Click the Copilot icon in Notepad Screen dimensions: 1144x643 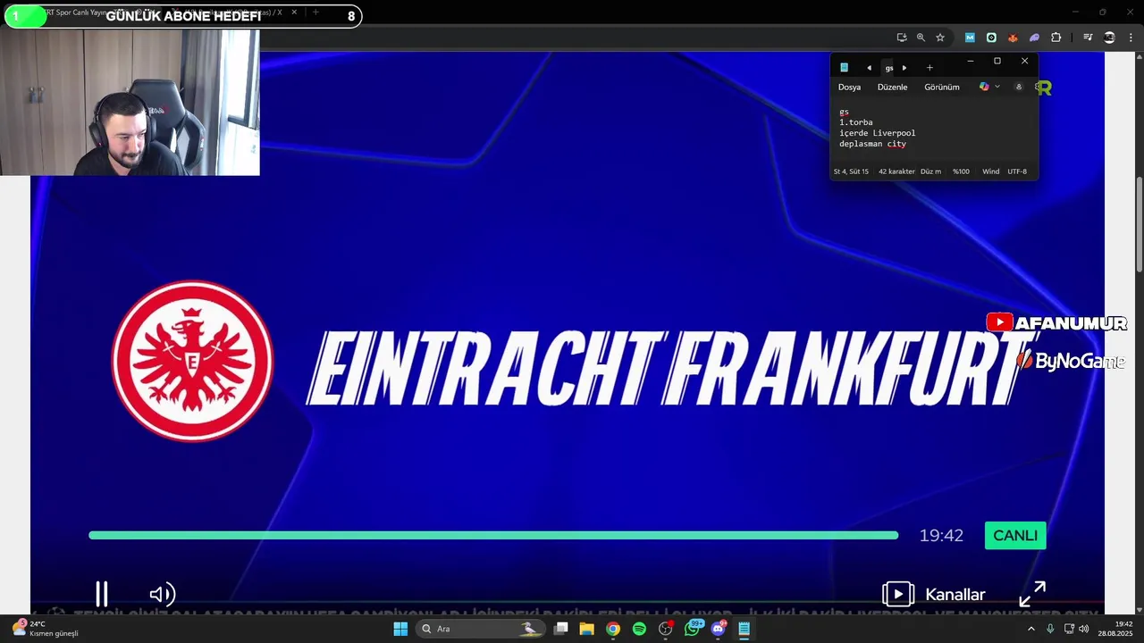tap(984, 87)
